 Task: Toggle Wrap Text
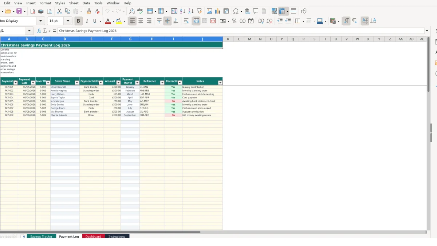(186, 21)
